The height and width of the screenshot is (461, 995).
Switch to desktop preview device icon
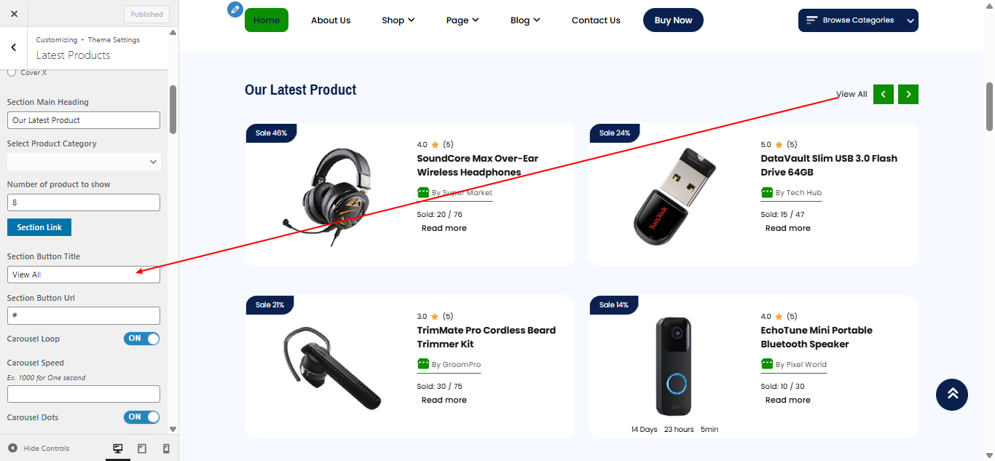pos(118,449)
